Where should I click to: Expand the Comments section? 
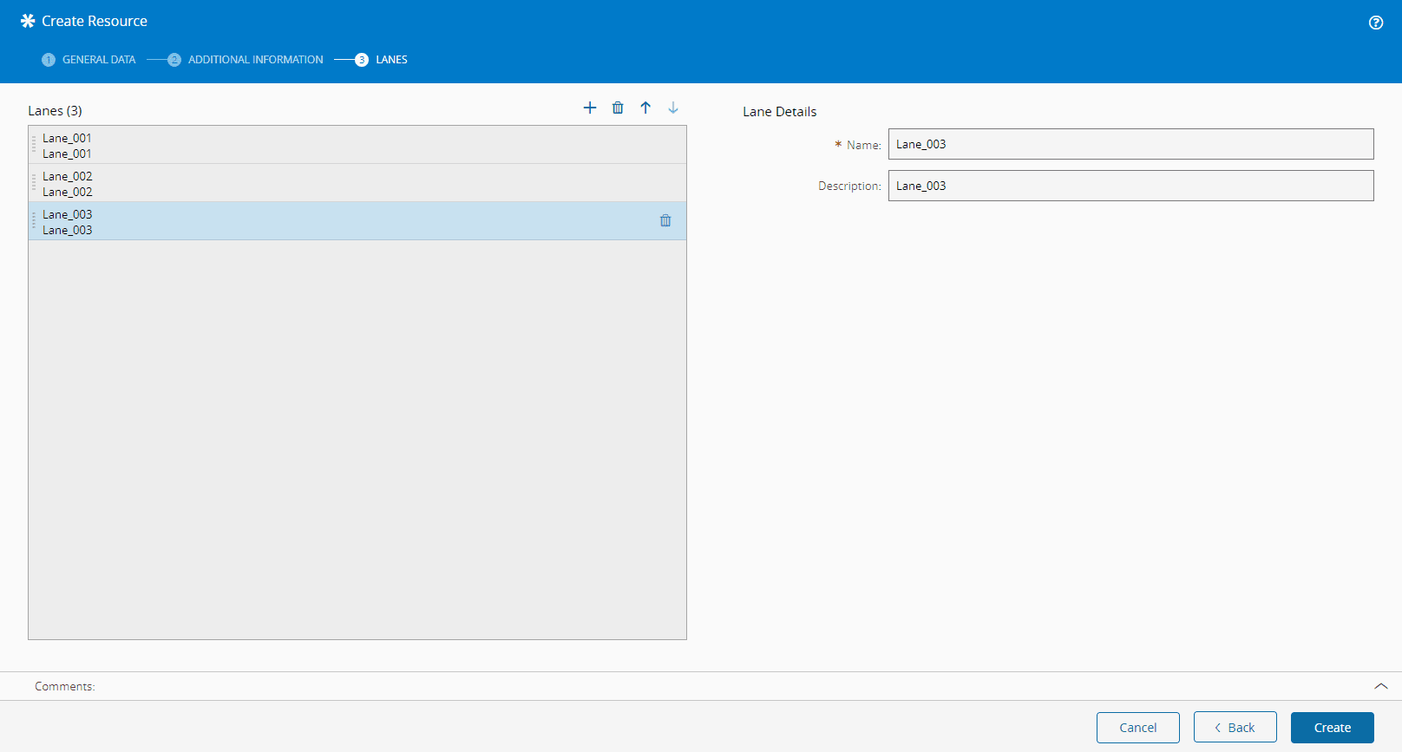tap(1380, 686)
